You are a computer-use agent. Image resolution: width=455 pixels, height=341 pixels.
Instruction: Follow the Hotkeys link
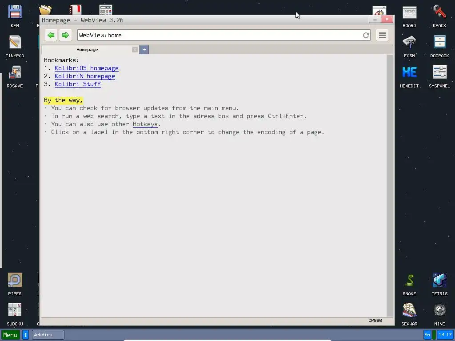point(145,124)
